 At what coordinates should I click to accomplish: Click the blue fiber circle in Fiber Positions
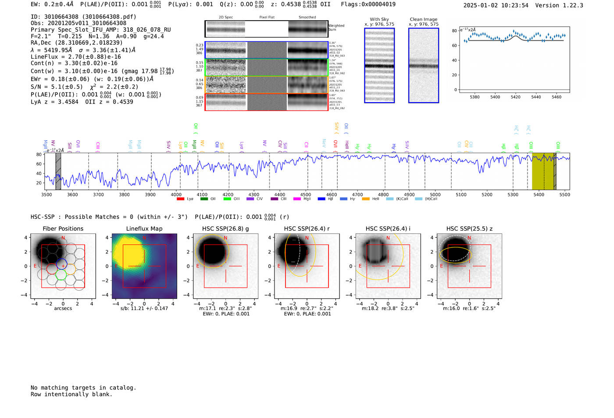point(62,264)
